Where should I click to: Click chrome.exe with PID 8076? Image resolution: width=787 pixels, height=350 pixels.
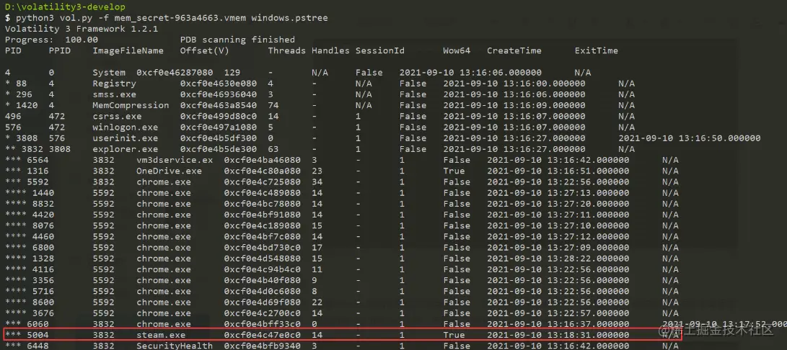point(164,225)
